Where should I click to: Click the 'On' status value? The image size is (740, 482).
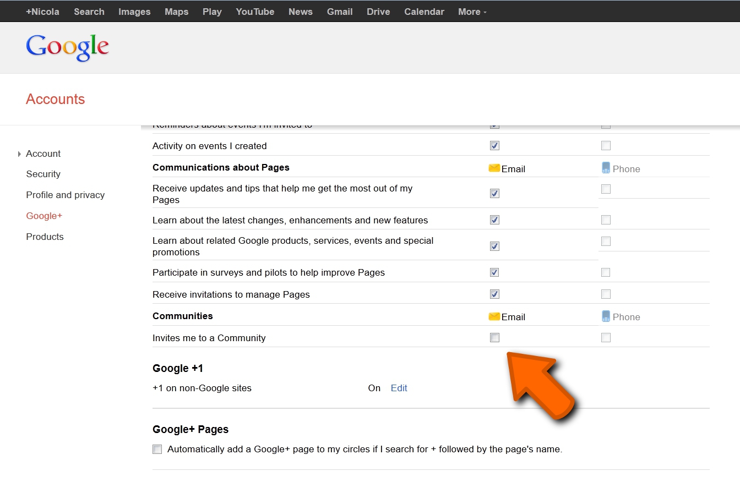coord(374,388)
